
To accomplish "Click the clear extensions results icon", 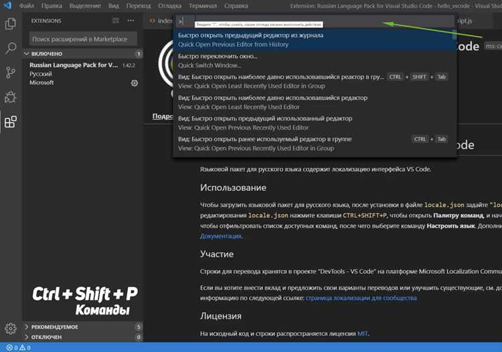I will coord(116,21).
